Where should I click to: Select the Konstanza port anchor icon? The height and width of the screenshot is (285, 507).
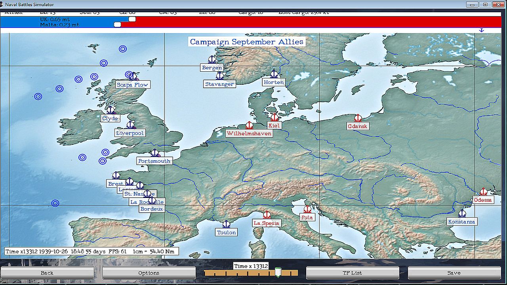point(462,213)
